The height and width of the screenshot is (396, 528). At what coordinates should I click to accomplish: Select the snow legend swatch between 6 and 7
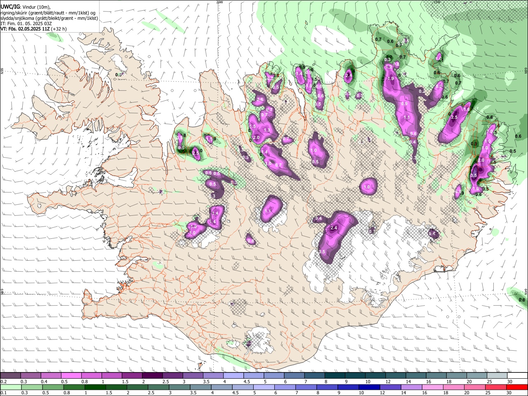(x=294, y=376)
